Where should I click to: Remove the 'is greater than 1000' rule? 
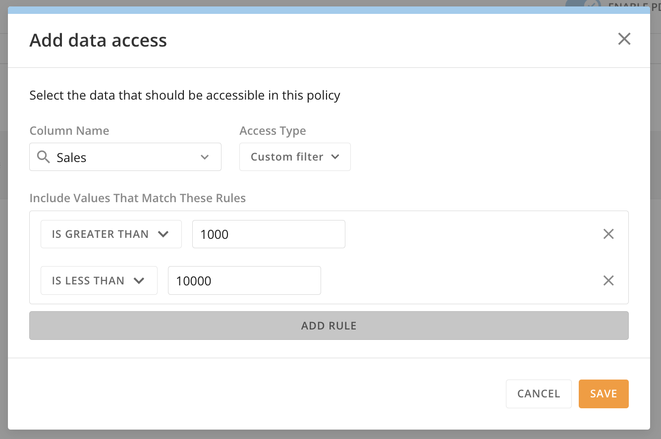(608, 233)
